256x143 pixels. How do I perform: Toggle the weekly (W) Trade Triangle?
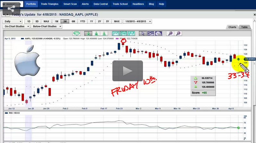click(x=96, y=33)
